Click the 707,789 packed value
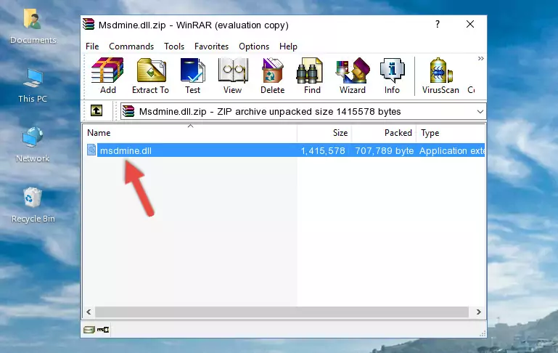This screenshot has width=558, height=353. tap(385, 150)
